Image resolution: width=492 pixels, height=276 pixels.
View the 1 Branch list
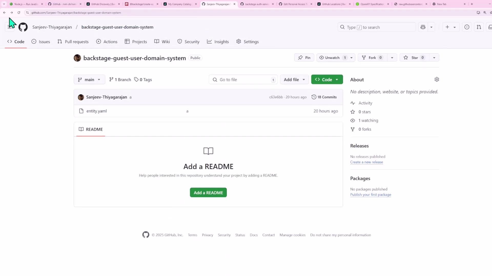tap(120, 79)
